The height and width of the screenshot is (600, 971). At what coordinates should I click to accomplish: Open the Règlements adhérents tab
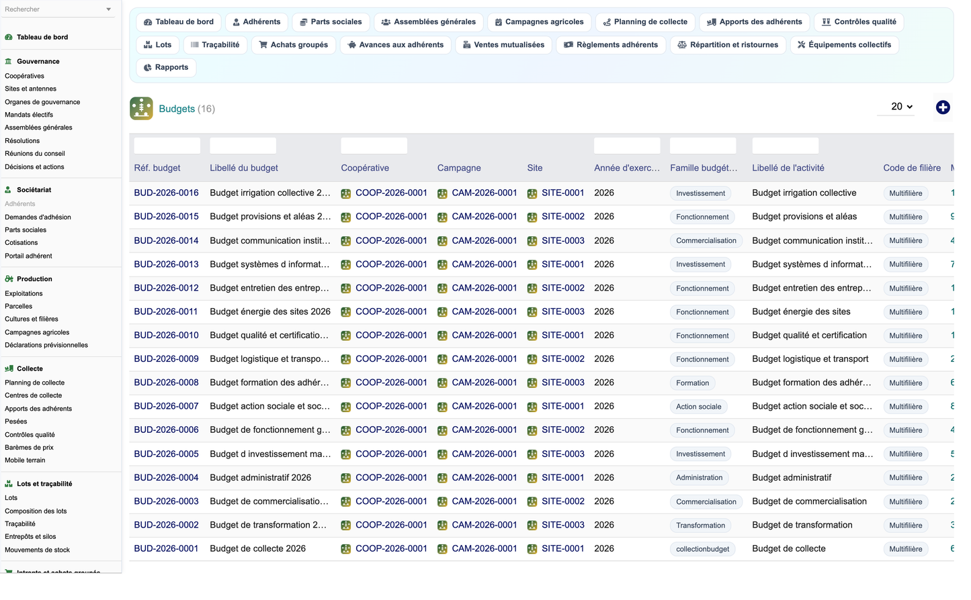(611, 45)
